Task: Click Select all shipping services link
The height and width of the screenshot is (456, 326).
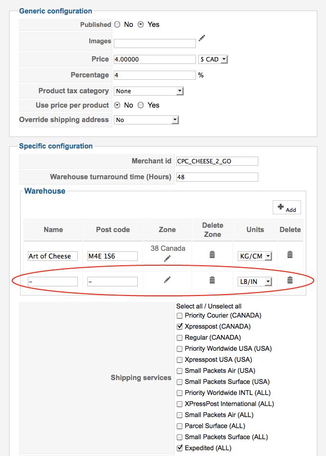Action: point(190,306)
